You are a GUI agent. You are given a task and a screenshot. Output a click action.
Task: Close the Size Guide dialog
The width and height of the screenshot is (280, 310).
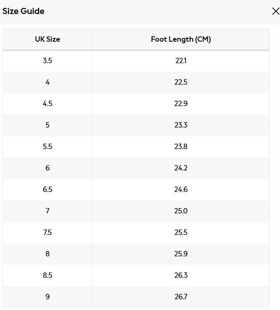click(275, 12)
